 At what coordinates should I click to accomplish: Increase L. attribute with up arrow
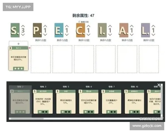coord(153,26)
